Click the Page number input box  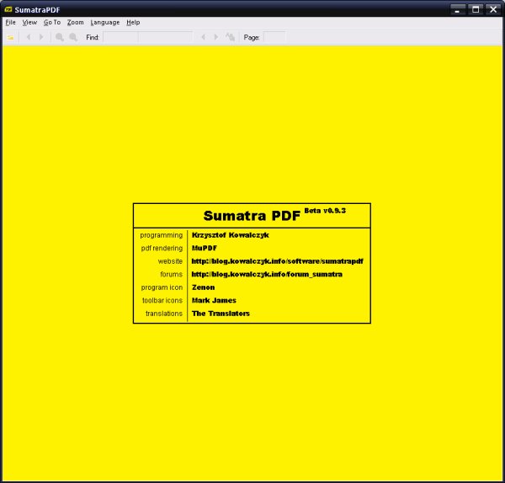click(x=274, y=37)
